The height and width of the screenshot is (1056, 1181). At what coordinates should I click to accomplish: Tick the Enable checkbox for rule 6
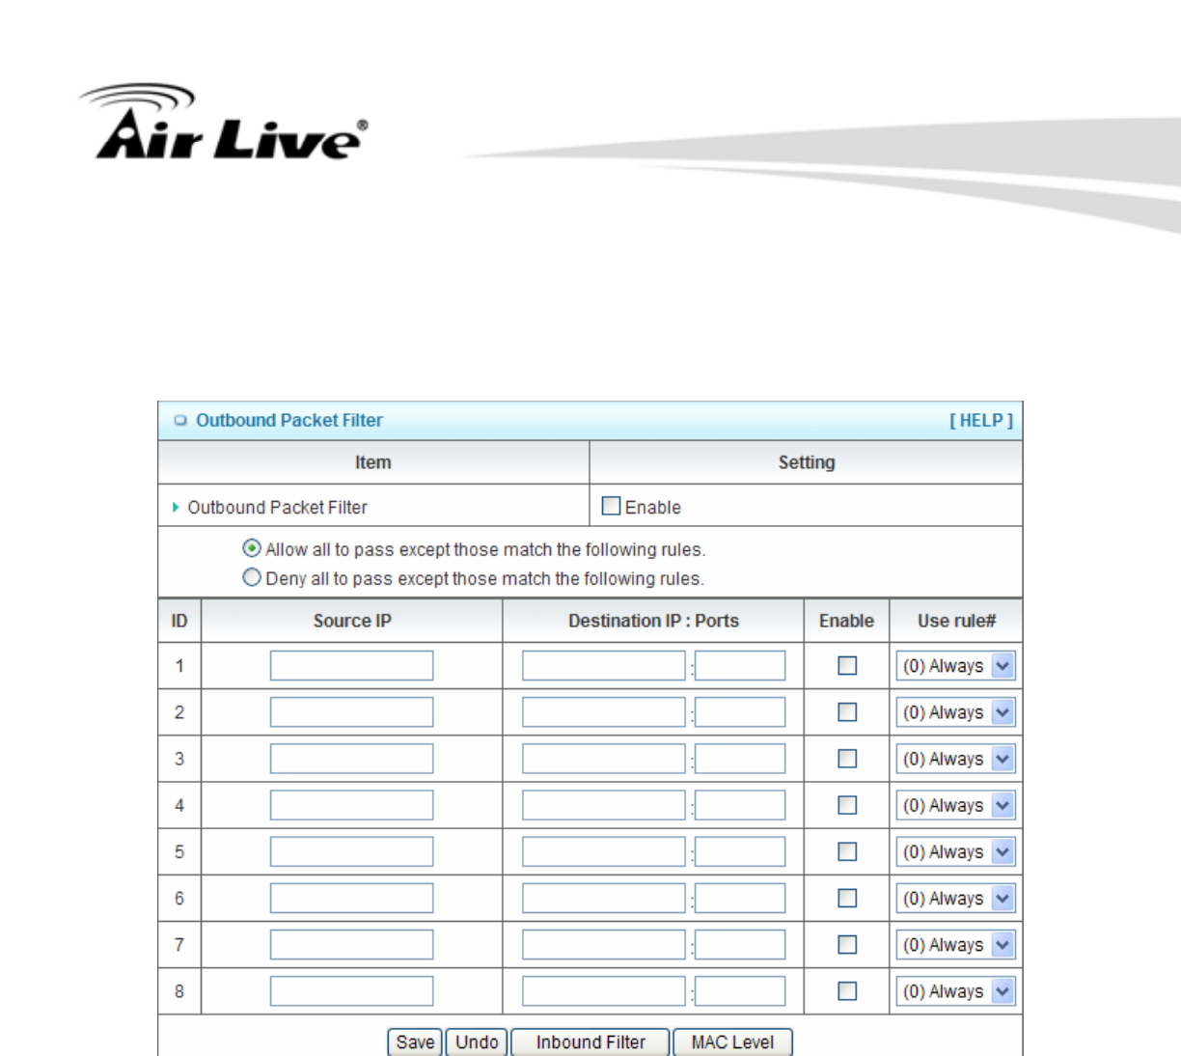[x=847, y=898]
